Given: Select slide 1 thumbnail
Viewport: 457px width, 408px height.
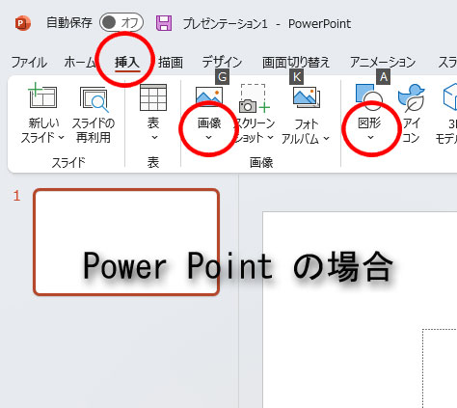Looking at the screenshot, I should 126,242.
